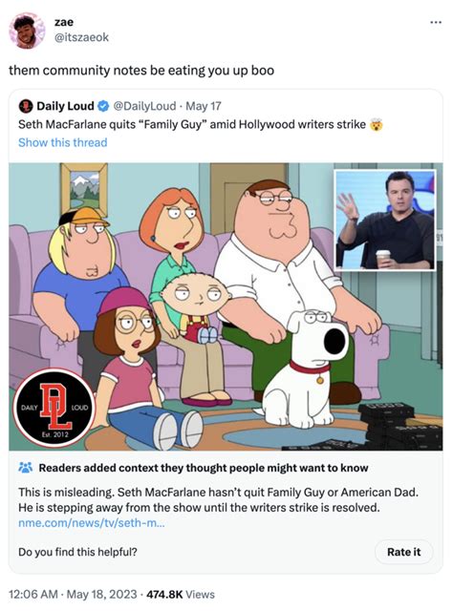453x611 pixels.
Task: Click the Daily Loud DL logo watermark
Action: coord(54,408)
